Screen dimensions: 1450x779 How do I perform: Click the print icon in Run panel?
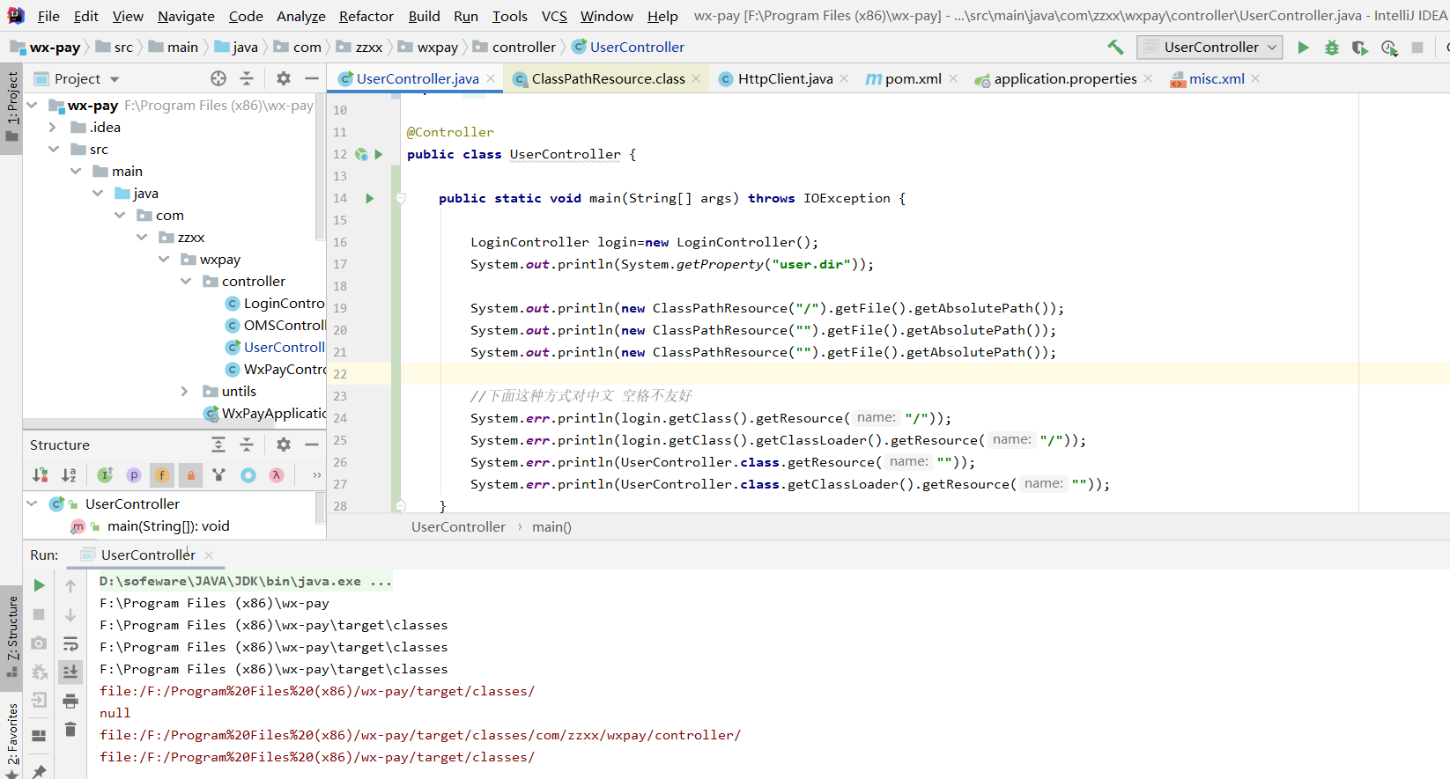click(x=70, y=701)
